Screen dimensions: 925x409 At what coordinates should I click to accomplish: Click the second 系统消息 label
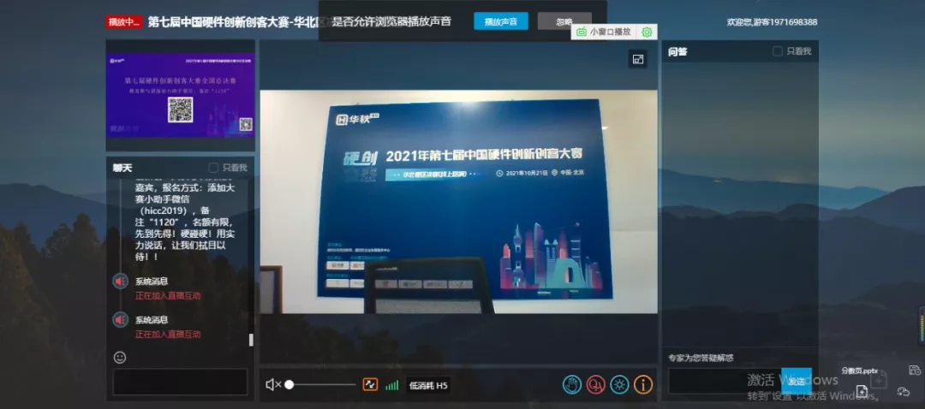tap(152, 319)
